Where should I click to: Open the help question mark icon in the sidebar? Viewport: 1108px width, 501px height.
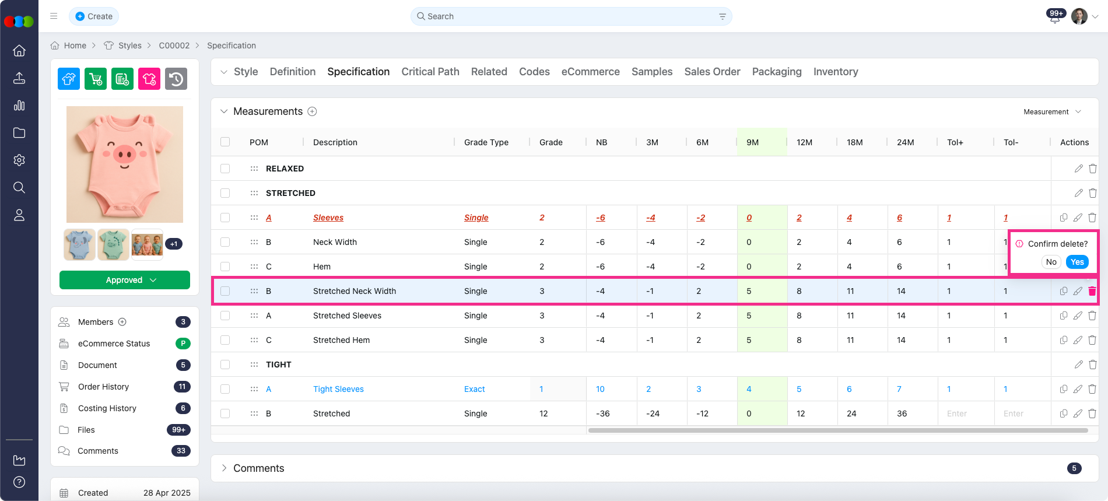(19, 482)
